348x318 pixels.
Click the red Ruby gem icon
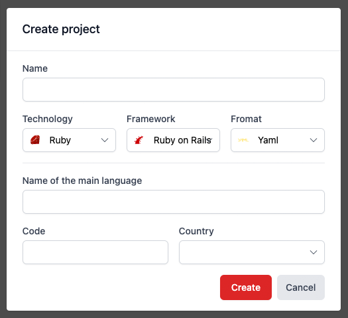[x=35, y=140]
